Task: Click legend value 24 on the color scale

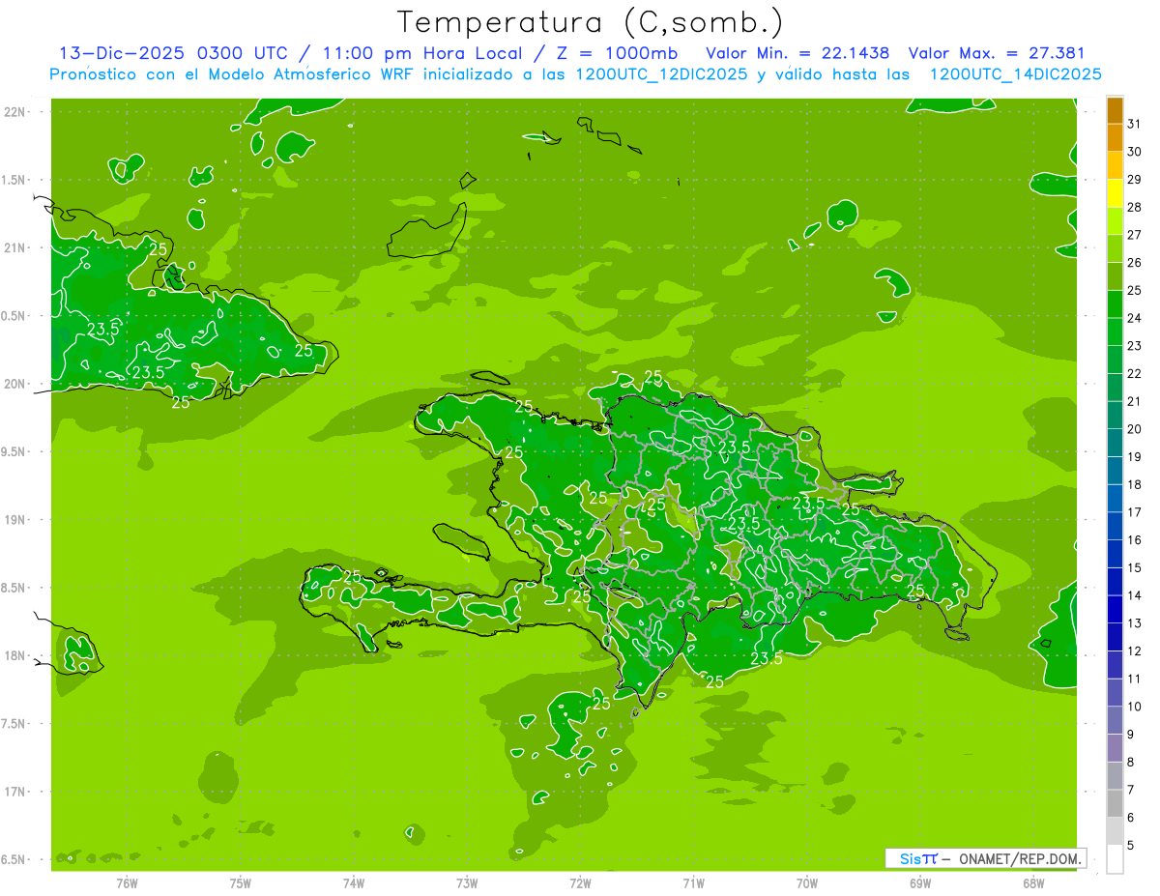Action: tap(1134, 318)
